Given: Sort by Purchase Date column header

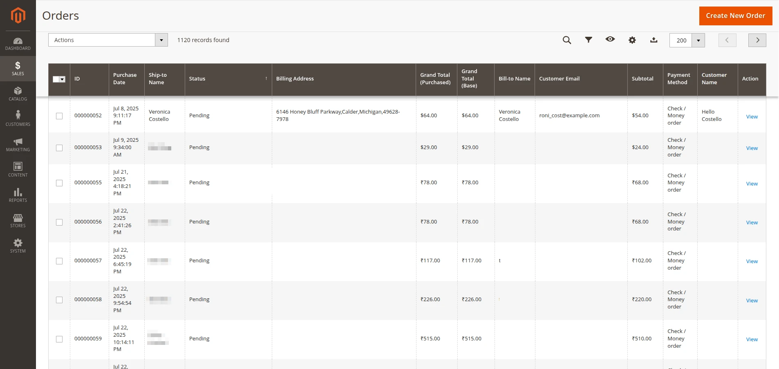Looking at the screenshot, I should click(x=126, y=79).
